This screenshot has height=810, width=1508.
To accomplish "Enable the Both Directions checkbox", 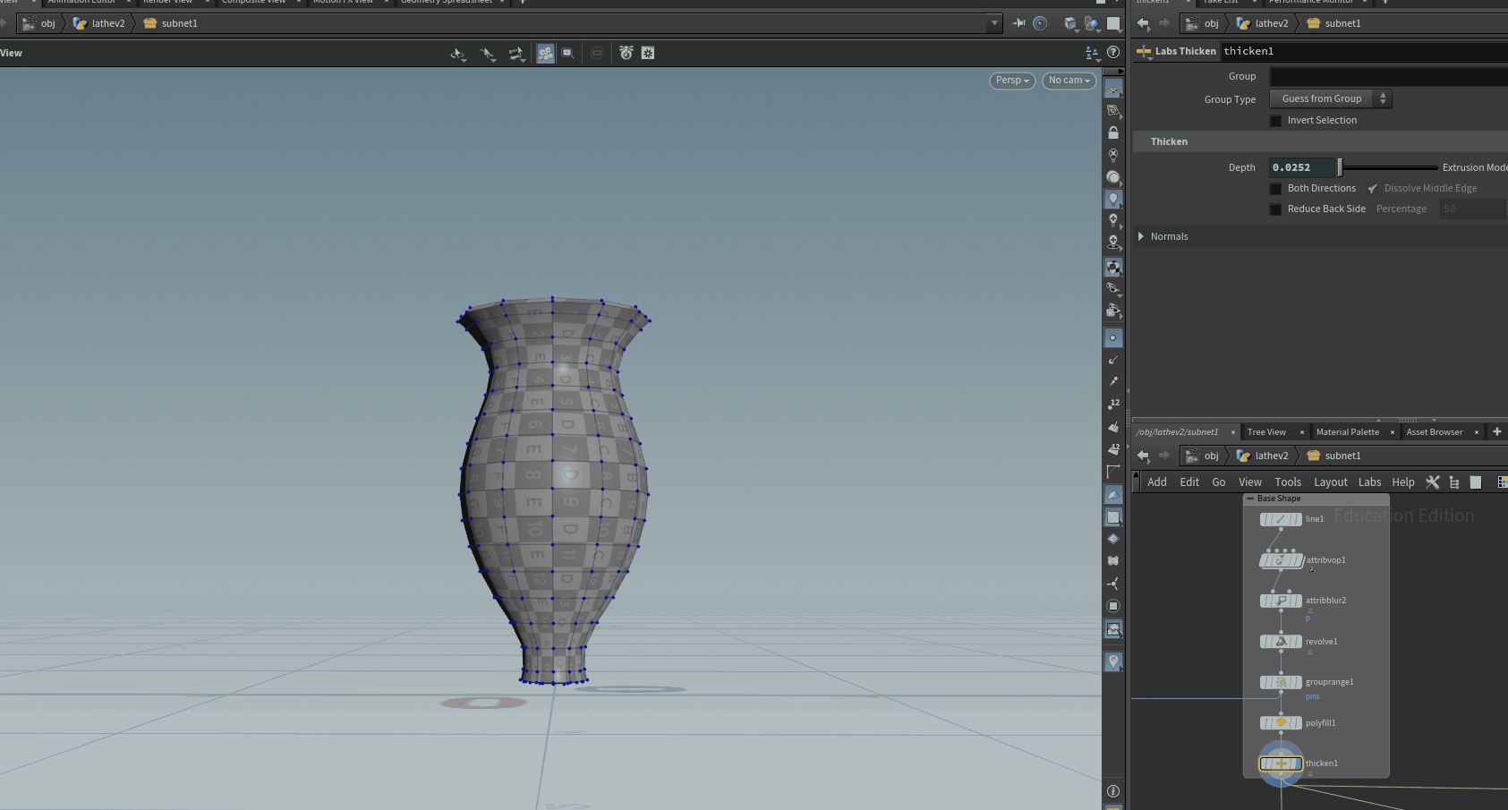I will pos(1275,189).
